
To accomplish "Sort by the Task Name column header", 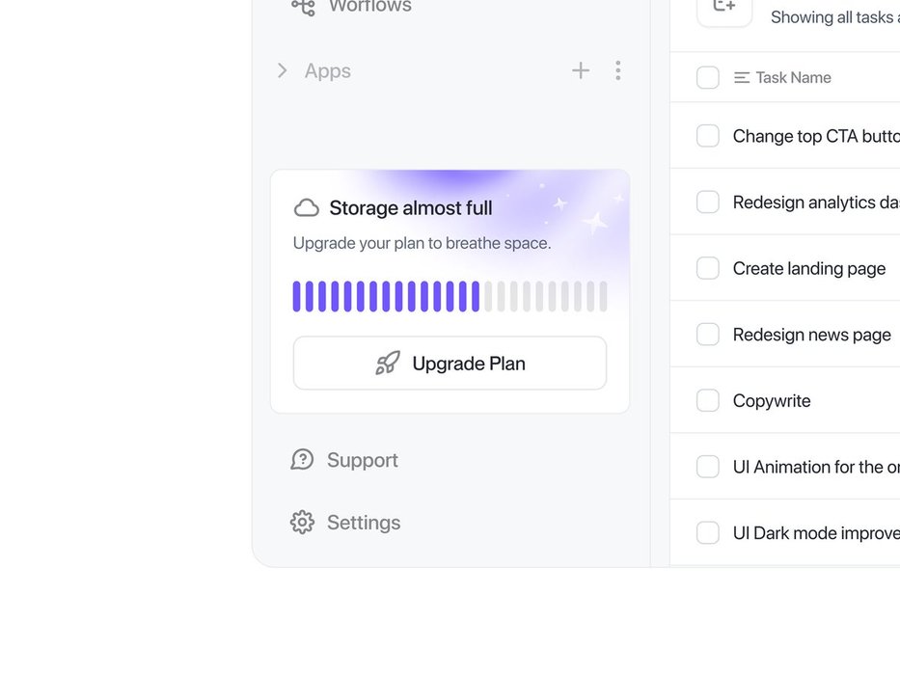I will point(792,78).
